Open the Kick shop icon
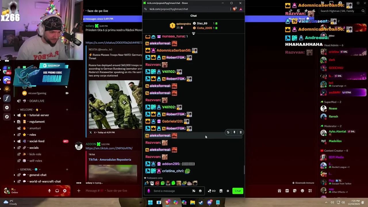The image size is (368, 207). tap(221, 191)
